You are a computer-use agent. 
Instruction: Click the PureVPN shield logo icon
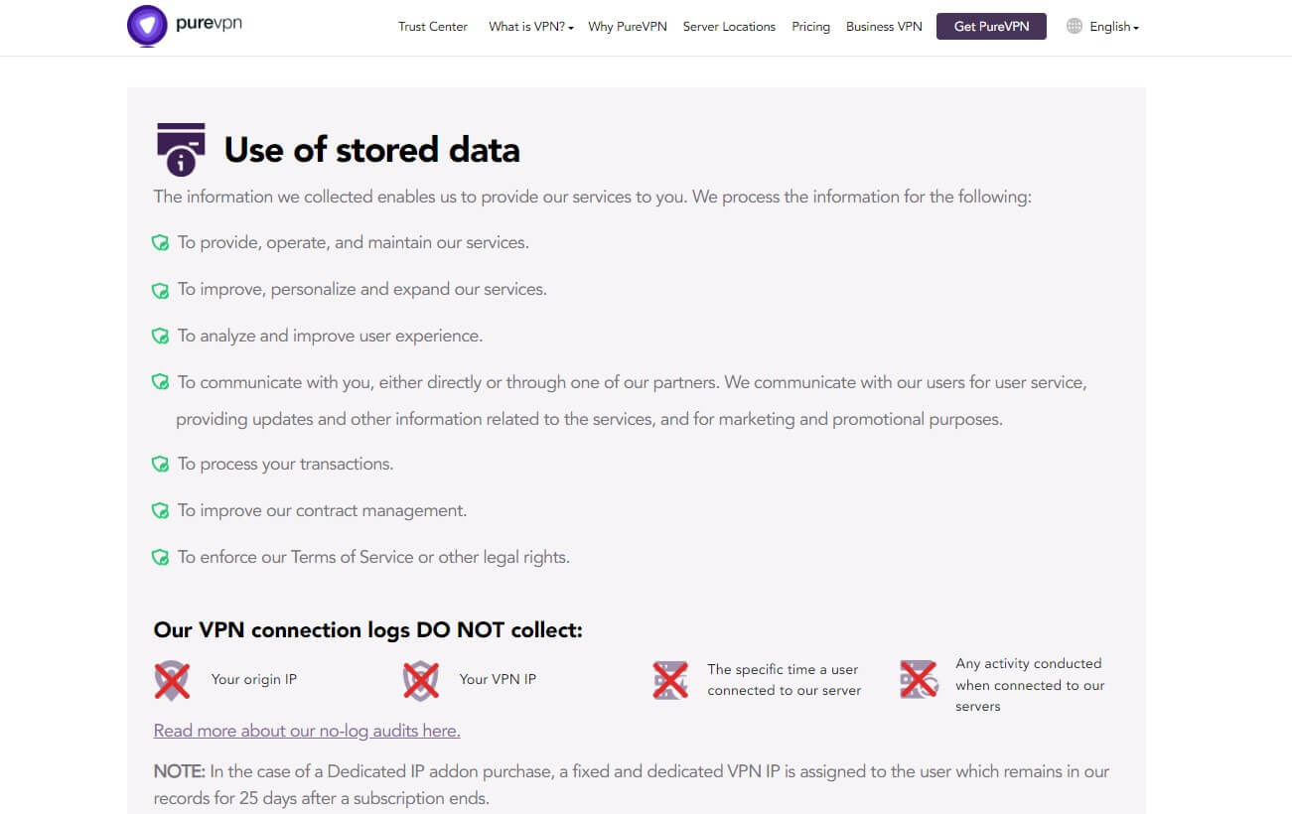point(146,25)
